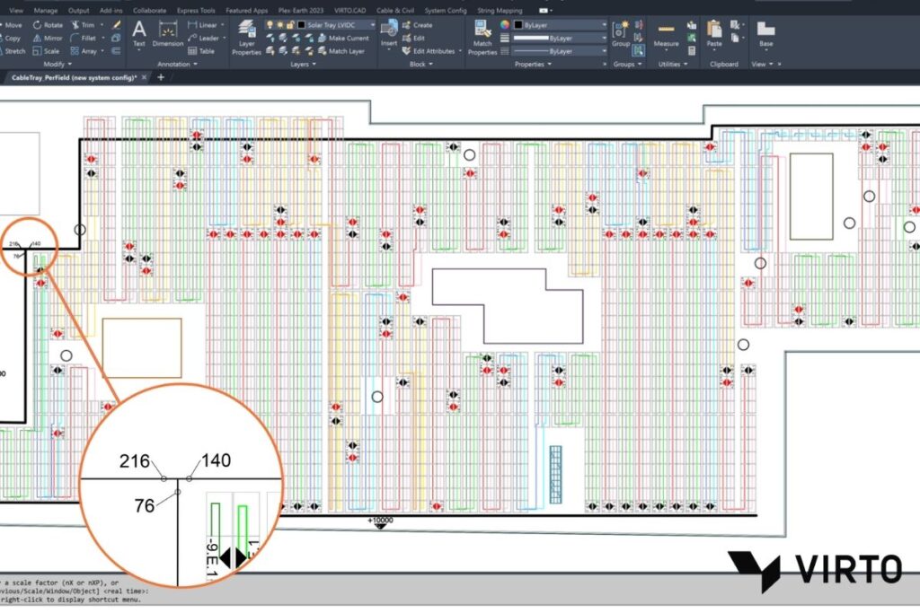The width and height of the screenshot is (920, 613).
Task: Toggle layer lock padlock icon
Action: click(290, 25)
